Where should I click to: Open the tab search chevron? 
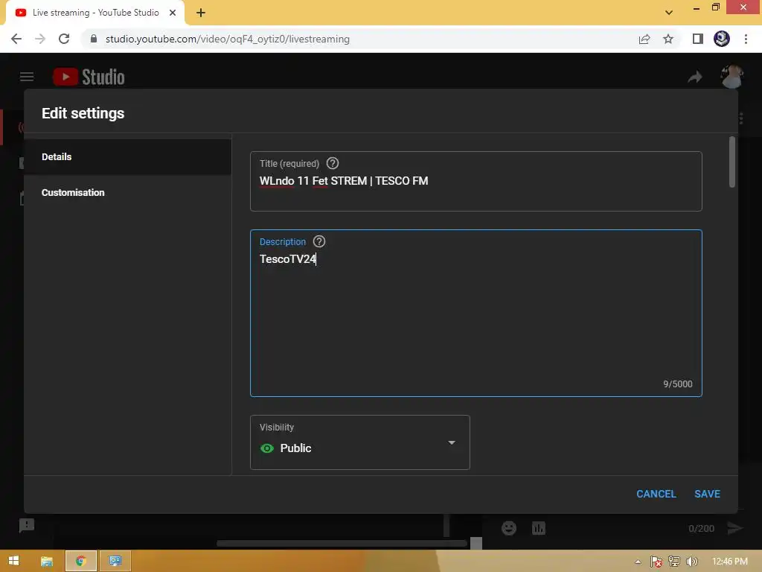[669, 13]
